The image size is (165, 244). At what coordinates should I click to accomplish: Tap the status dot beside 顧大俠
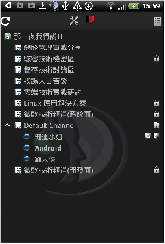26,159
